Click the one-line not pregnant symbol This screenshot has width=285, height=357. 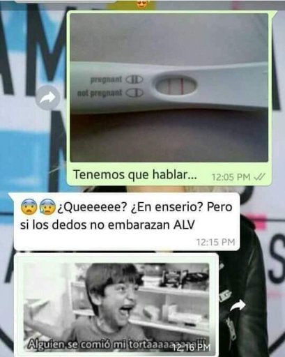(x=134, y=93)
